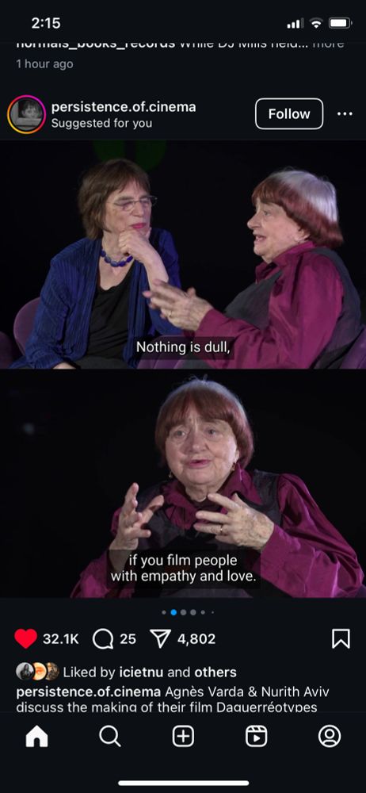
Task: Create new post with plus icon
Action: [x=183, y=737]
